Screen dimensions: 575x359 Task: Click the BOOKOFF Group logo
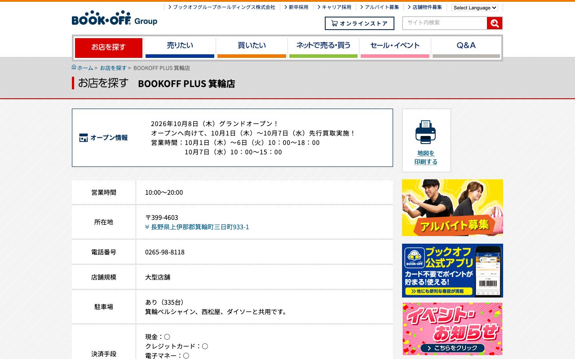(115, 18)
